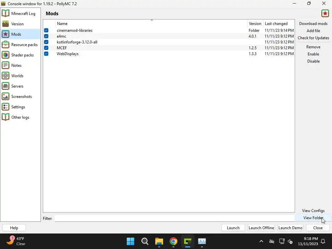
Task: Open Google Chrome from taskbar
Action: pyautogui.click(x=173, y=241)
